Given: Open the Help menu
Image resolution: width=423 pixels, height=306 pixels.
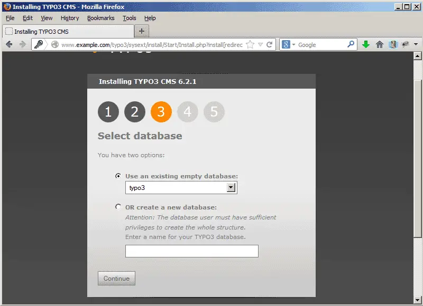Looking at the screenshot, I should tap(150, 18).
